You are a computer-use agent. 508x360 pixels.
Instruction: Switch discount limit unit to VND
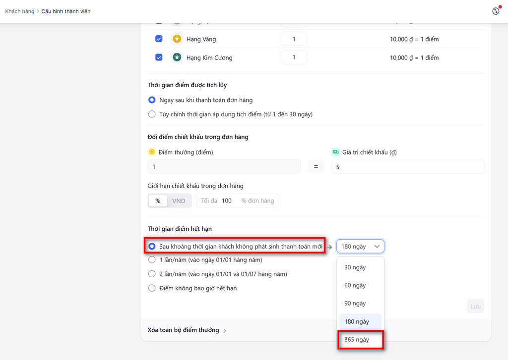tap(179, 201)
